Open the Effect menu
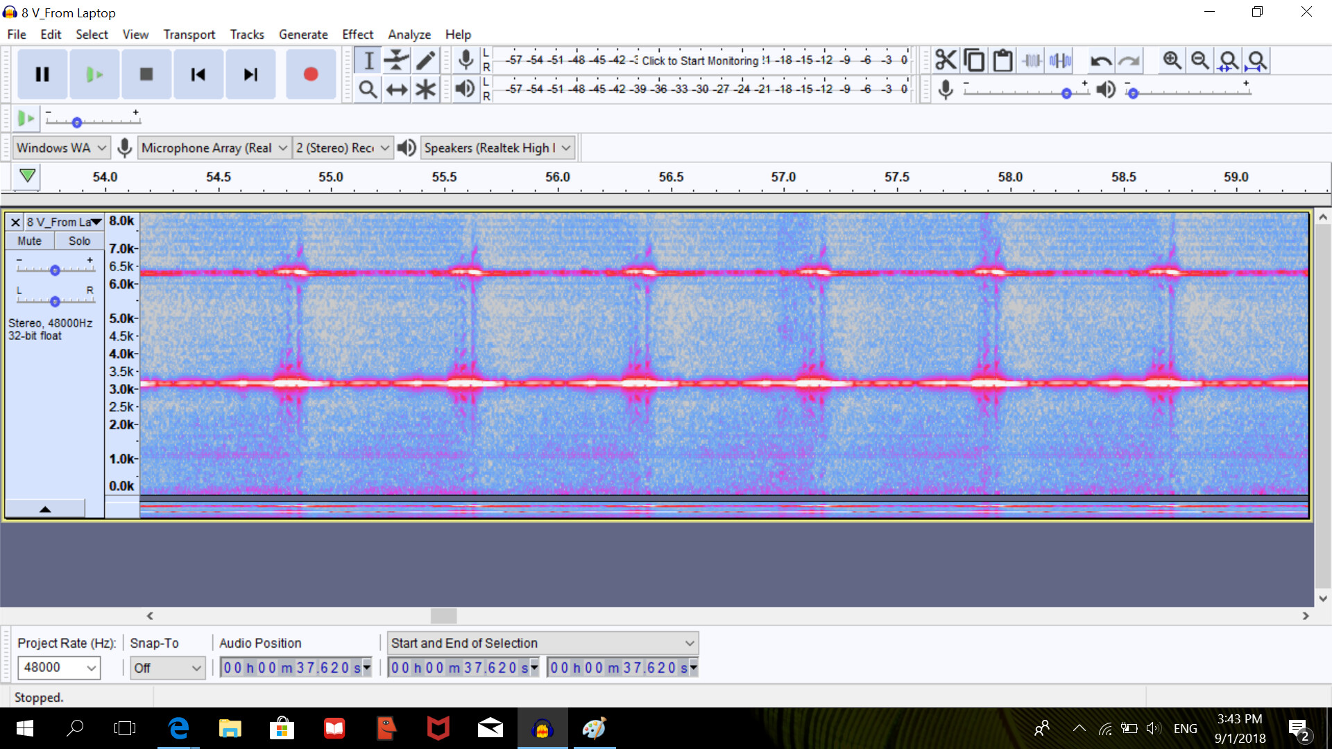The width and height of the screenshot is (1332, 749). (357, 34)
